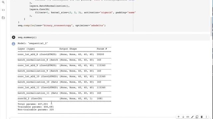The image size is (213, 119).
Task: Edit cell with pencil icon
Action: [x=192, y=117]
